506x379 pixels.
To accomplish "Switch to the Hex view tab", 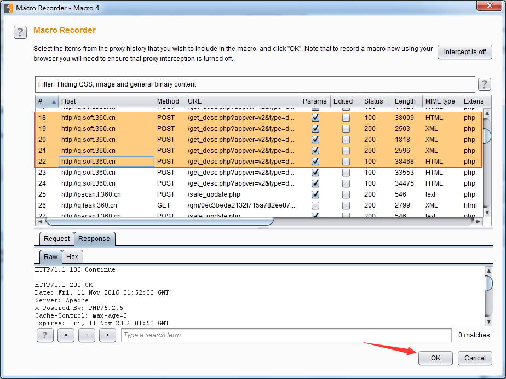I will point(72,257).
